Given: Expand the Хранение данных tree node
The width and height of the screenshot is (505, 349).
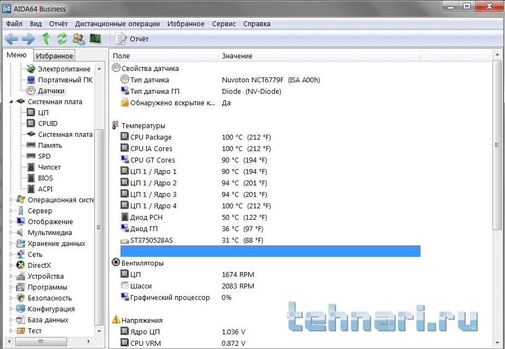Looking at the screenshot, I should click(11, 243).
